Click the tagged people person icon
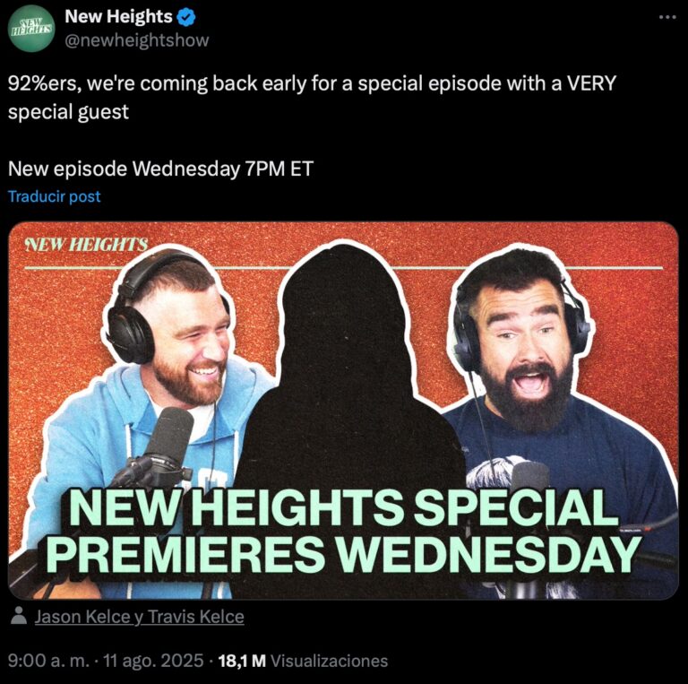688x684 pixels. click(19, 616)
